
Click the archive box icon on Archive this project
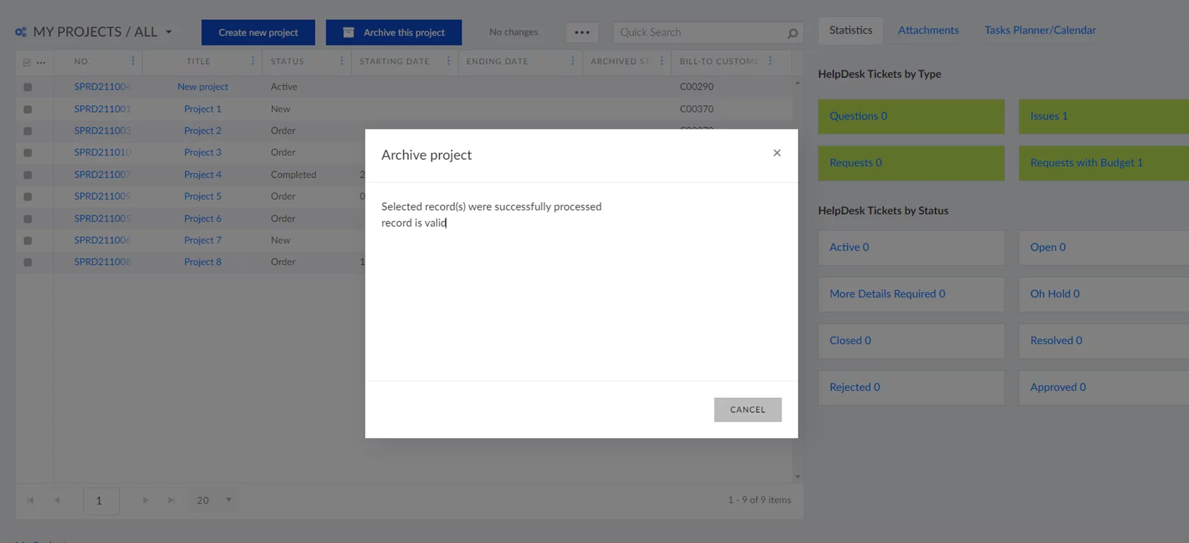[348, 32]
